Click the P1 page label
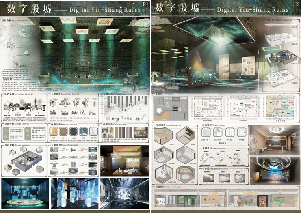 (146, 4)
